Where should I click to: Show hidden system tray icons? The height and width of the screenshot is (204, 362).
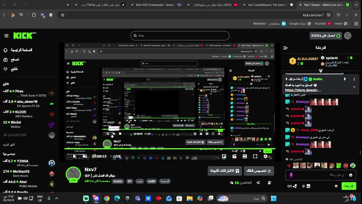[x=56, y=198]
